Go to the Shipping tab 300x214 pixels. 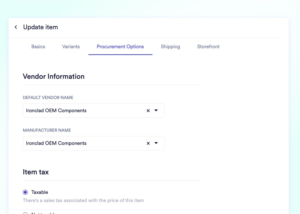[170, 47]
